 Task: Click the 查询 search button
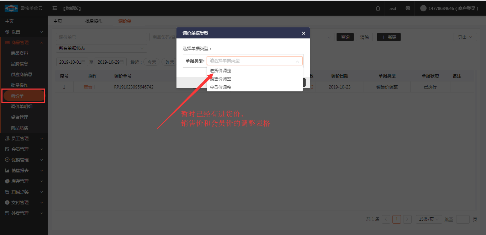coord(345,37)
